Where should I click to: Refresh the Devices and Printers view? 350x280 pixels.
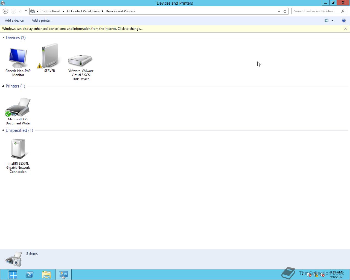coord(285,11)
